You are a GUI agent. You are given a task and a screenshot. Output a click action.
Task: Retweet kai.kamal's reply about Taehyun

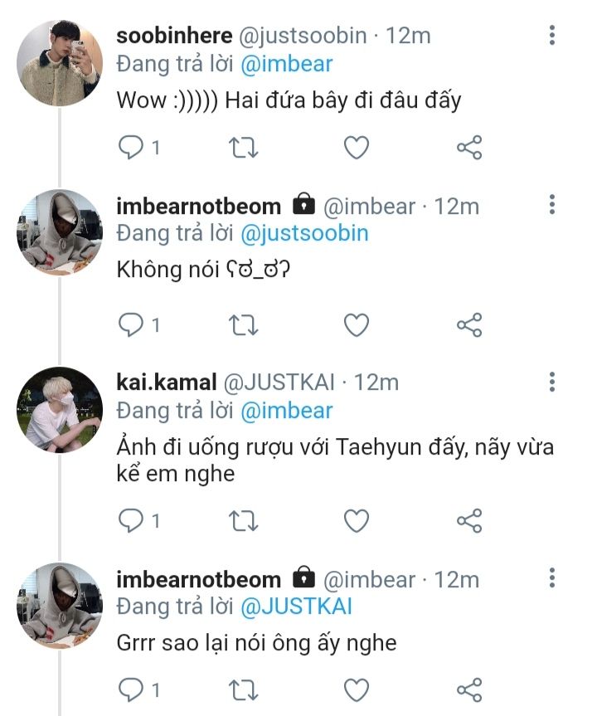click(x=243, y=520)
